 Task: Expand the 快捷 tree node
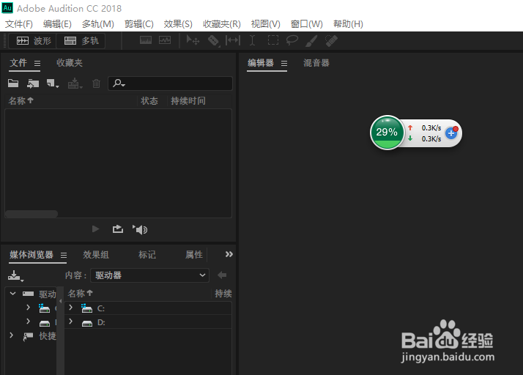[x=12, y=335]
